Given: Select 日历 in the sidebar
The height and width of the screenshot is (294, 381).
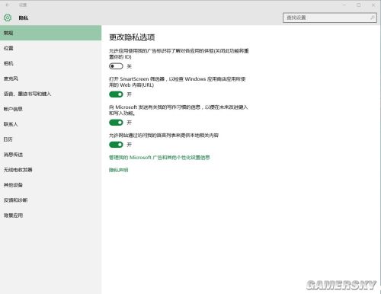Looking at the screenshot, I should tap(50, 139).
